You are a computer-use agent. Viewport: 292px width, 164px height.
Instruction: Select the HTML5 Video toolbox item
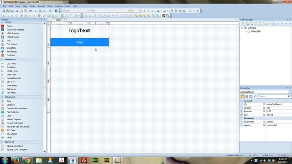pyautogui.click(x=13, y=37)
